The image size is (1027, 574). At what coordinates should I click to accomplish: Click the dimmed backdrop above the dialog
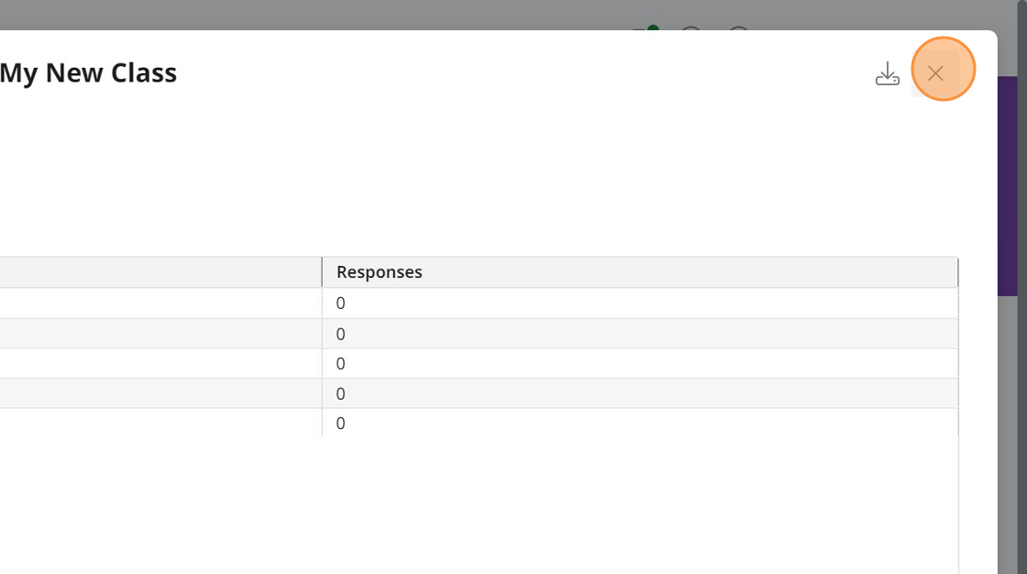367,14
